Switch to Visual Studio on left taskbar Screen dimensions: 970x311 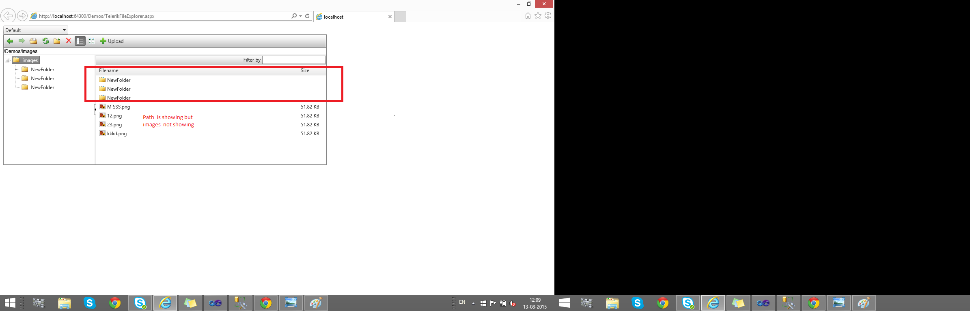pyautogui.click(x=216, y=302)
